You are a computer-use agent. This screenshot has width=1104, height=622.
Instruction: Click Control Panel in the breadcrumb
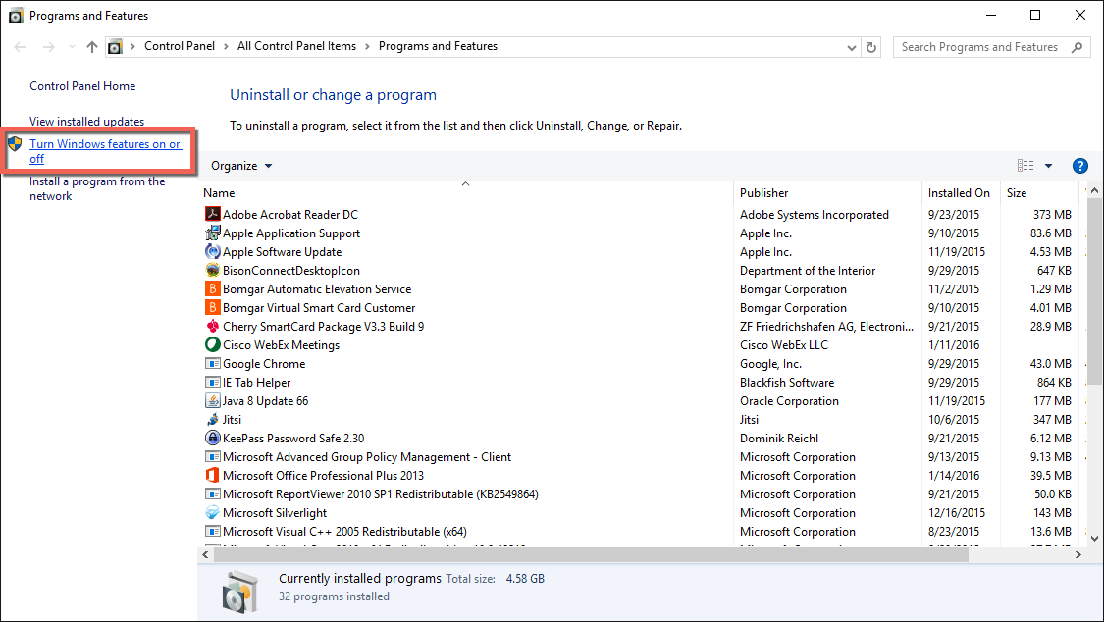(x=180, y=46)
